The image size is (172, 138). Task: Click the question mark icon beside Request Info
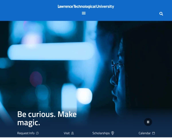(x=37, y=133)
